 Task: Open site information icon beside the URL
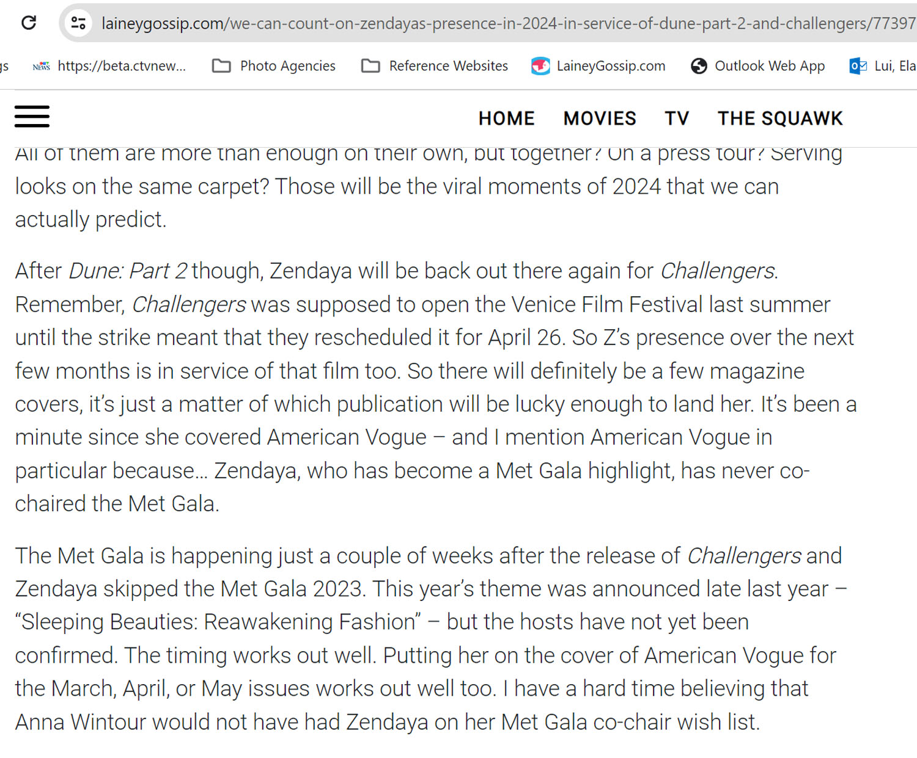click(78, 23)
